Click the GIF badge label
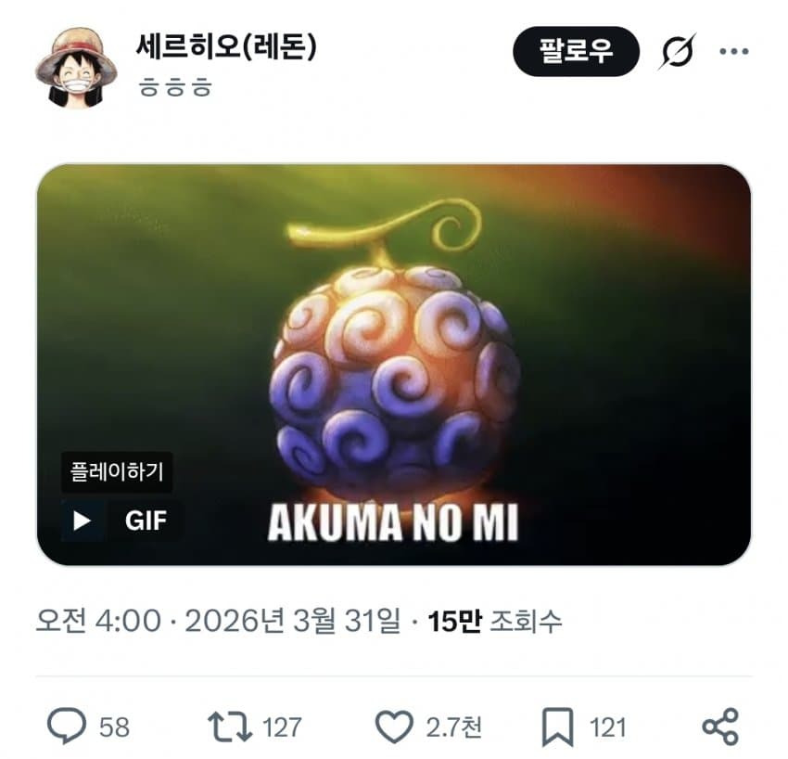Screen dimensions: 788x759 (146, 521)
